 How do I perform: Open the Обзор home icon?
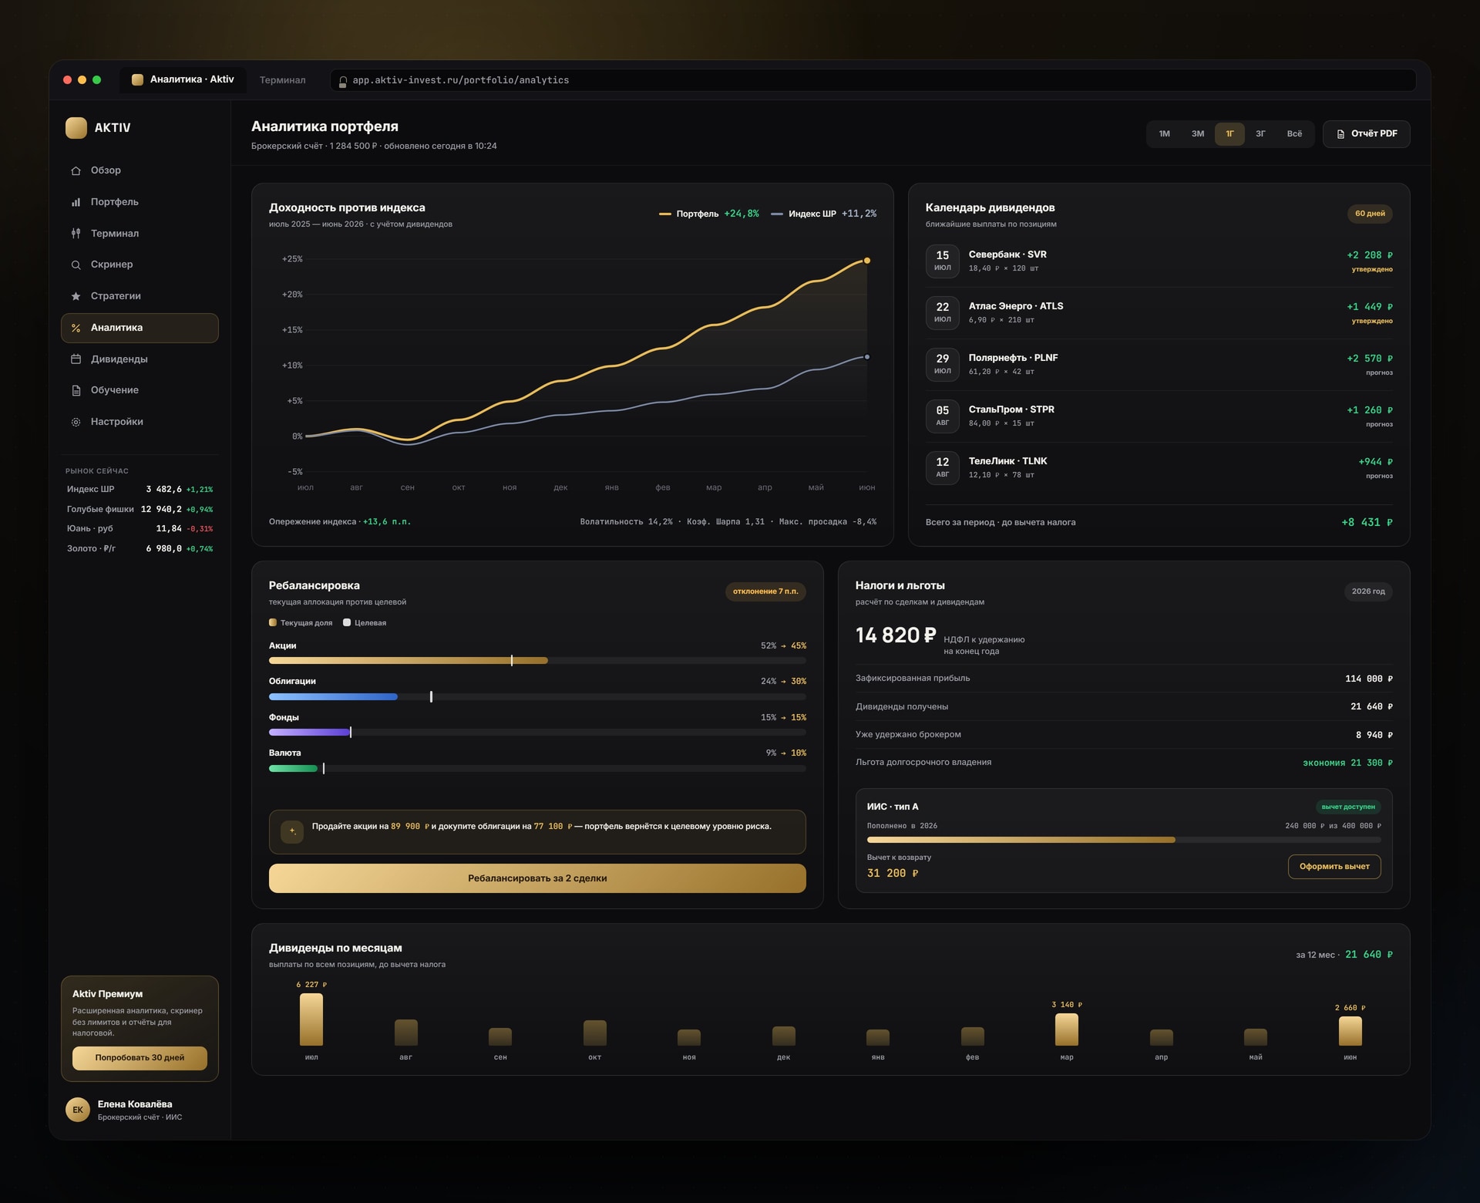[x=76, y=171]
